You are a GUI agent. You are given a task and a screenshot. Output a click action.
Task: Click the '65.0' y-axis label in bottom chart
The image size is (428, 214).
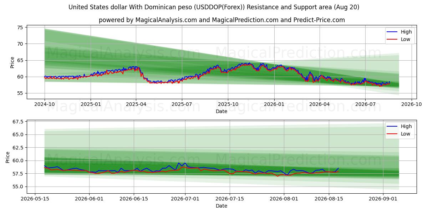point(18,134)
